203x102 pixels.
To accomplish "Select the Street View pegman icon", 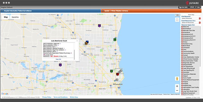I will click(177, 79).
